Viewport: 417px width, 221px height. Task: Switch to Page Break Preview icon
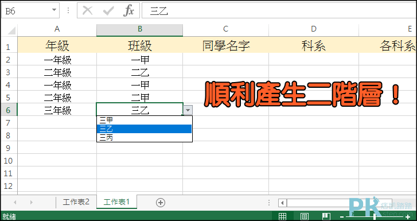[x=326, y=216]
